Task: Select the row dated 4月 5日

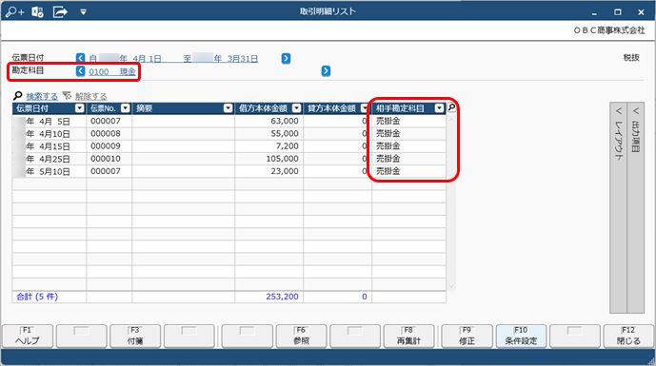Action: pos(229,121)
